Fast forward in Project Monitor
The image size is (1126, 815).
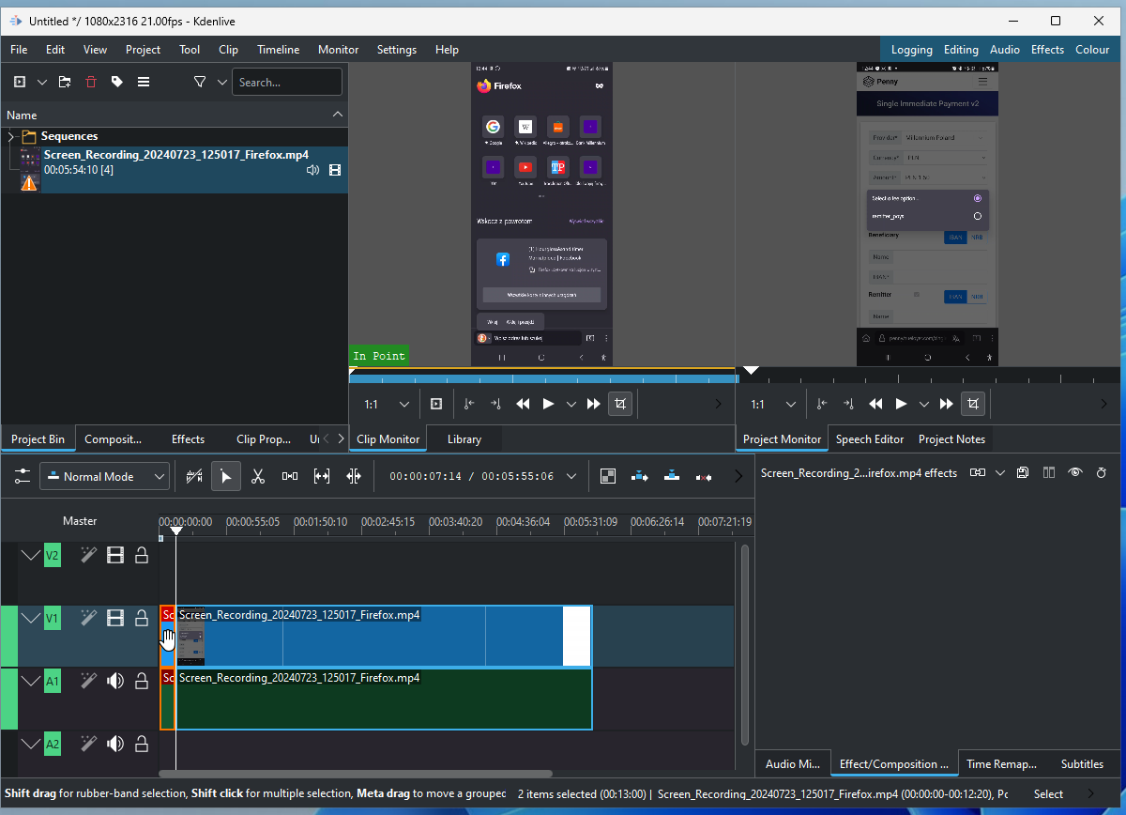click(947, 404)
